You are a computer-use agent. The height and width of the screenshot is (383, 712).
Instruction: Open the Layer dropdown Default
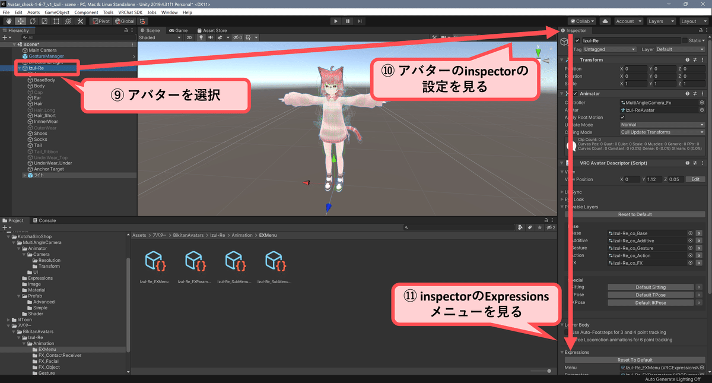pyautogui.click(x=681, y=49)
